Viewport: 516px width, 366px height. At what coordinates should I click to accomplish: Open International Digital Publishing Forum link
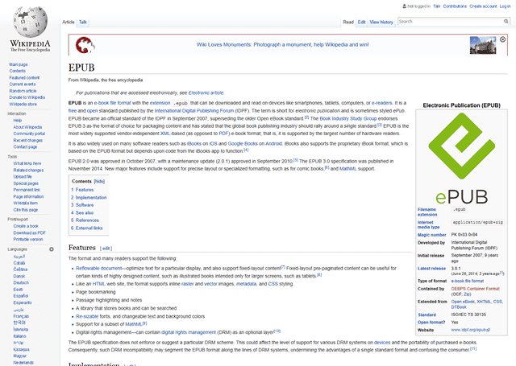[x=194, y=111]
